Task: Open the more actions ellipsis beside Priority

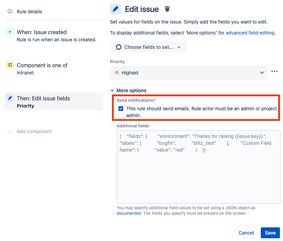Action: coord(274,71)
